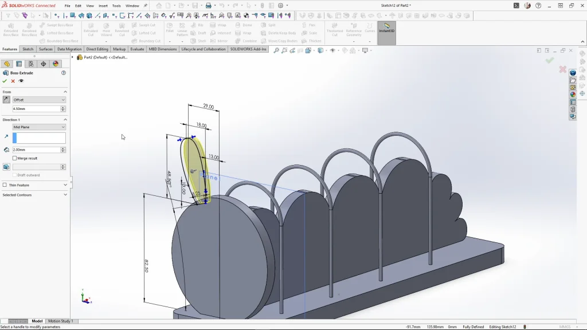Click the Boss-Extrude help question mark icon
This screenshot has height=330, width=587.
tap(64, 73)
